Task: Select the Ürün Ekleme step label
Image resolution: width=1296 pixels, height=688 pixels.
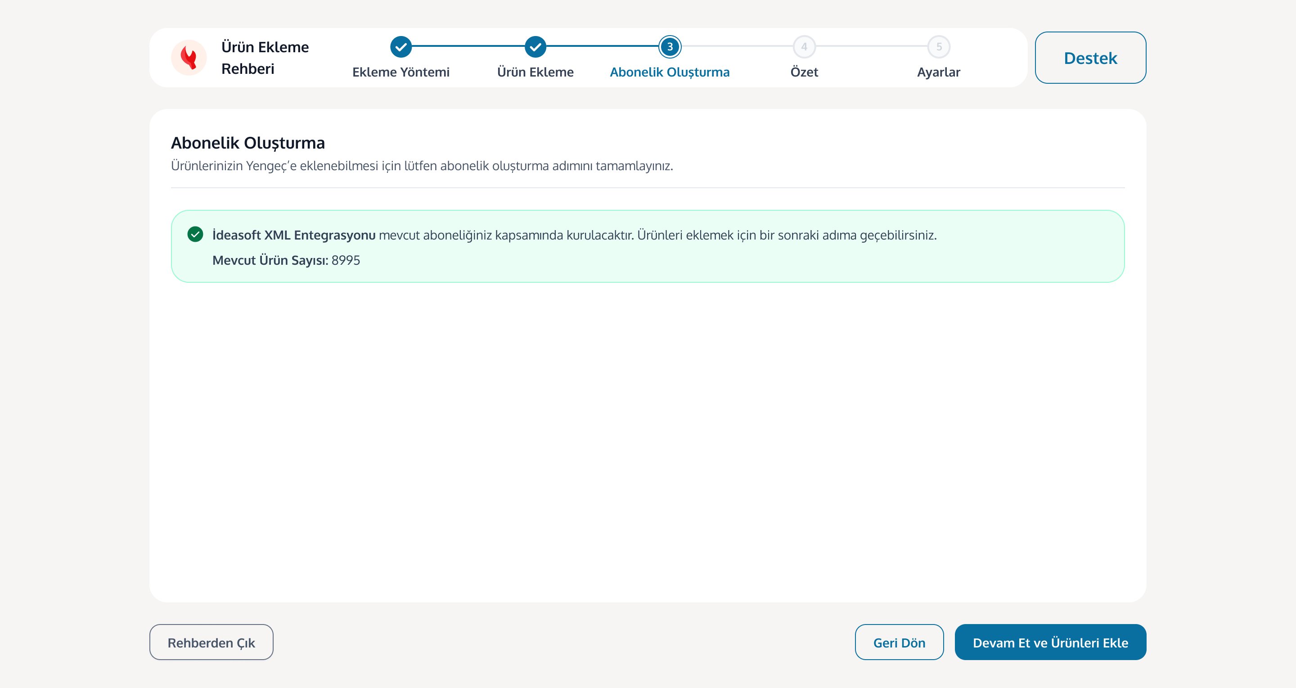Action: click(x=535, y=72)
